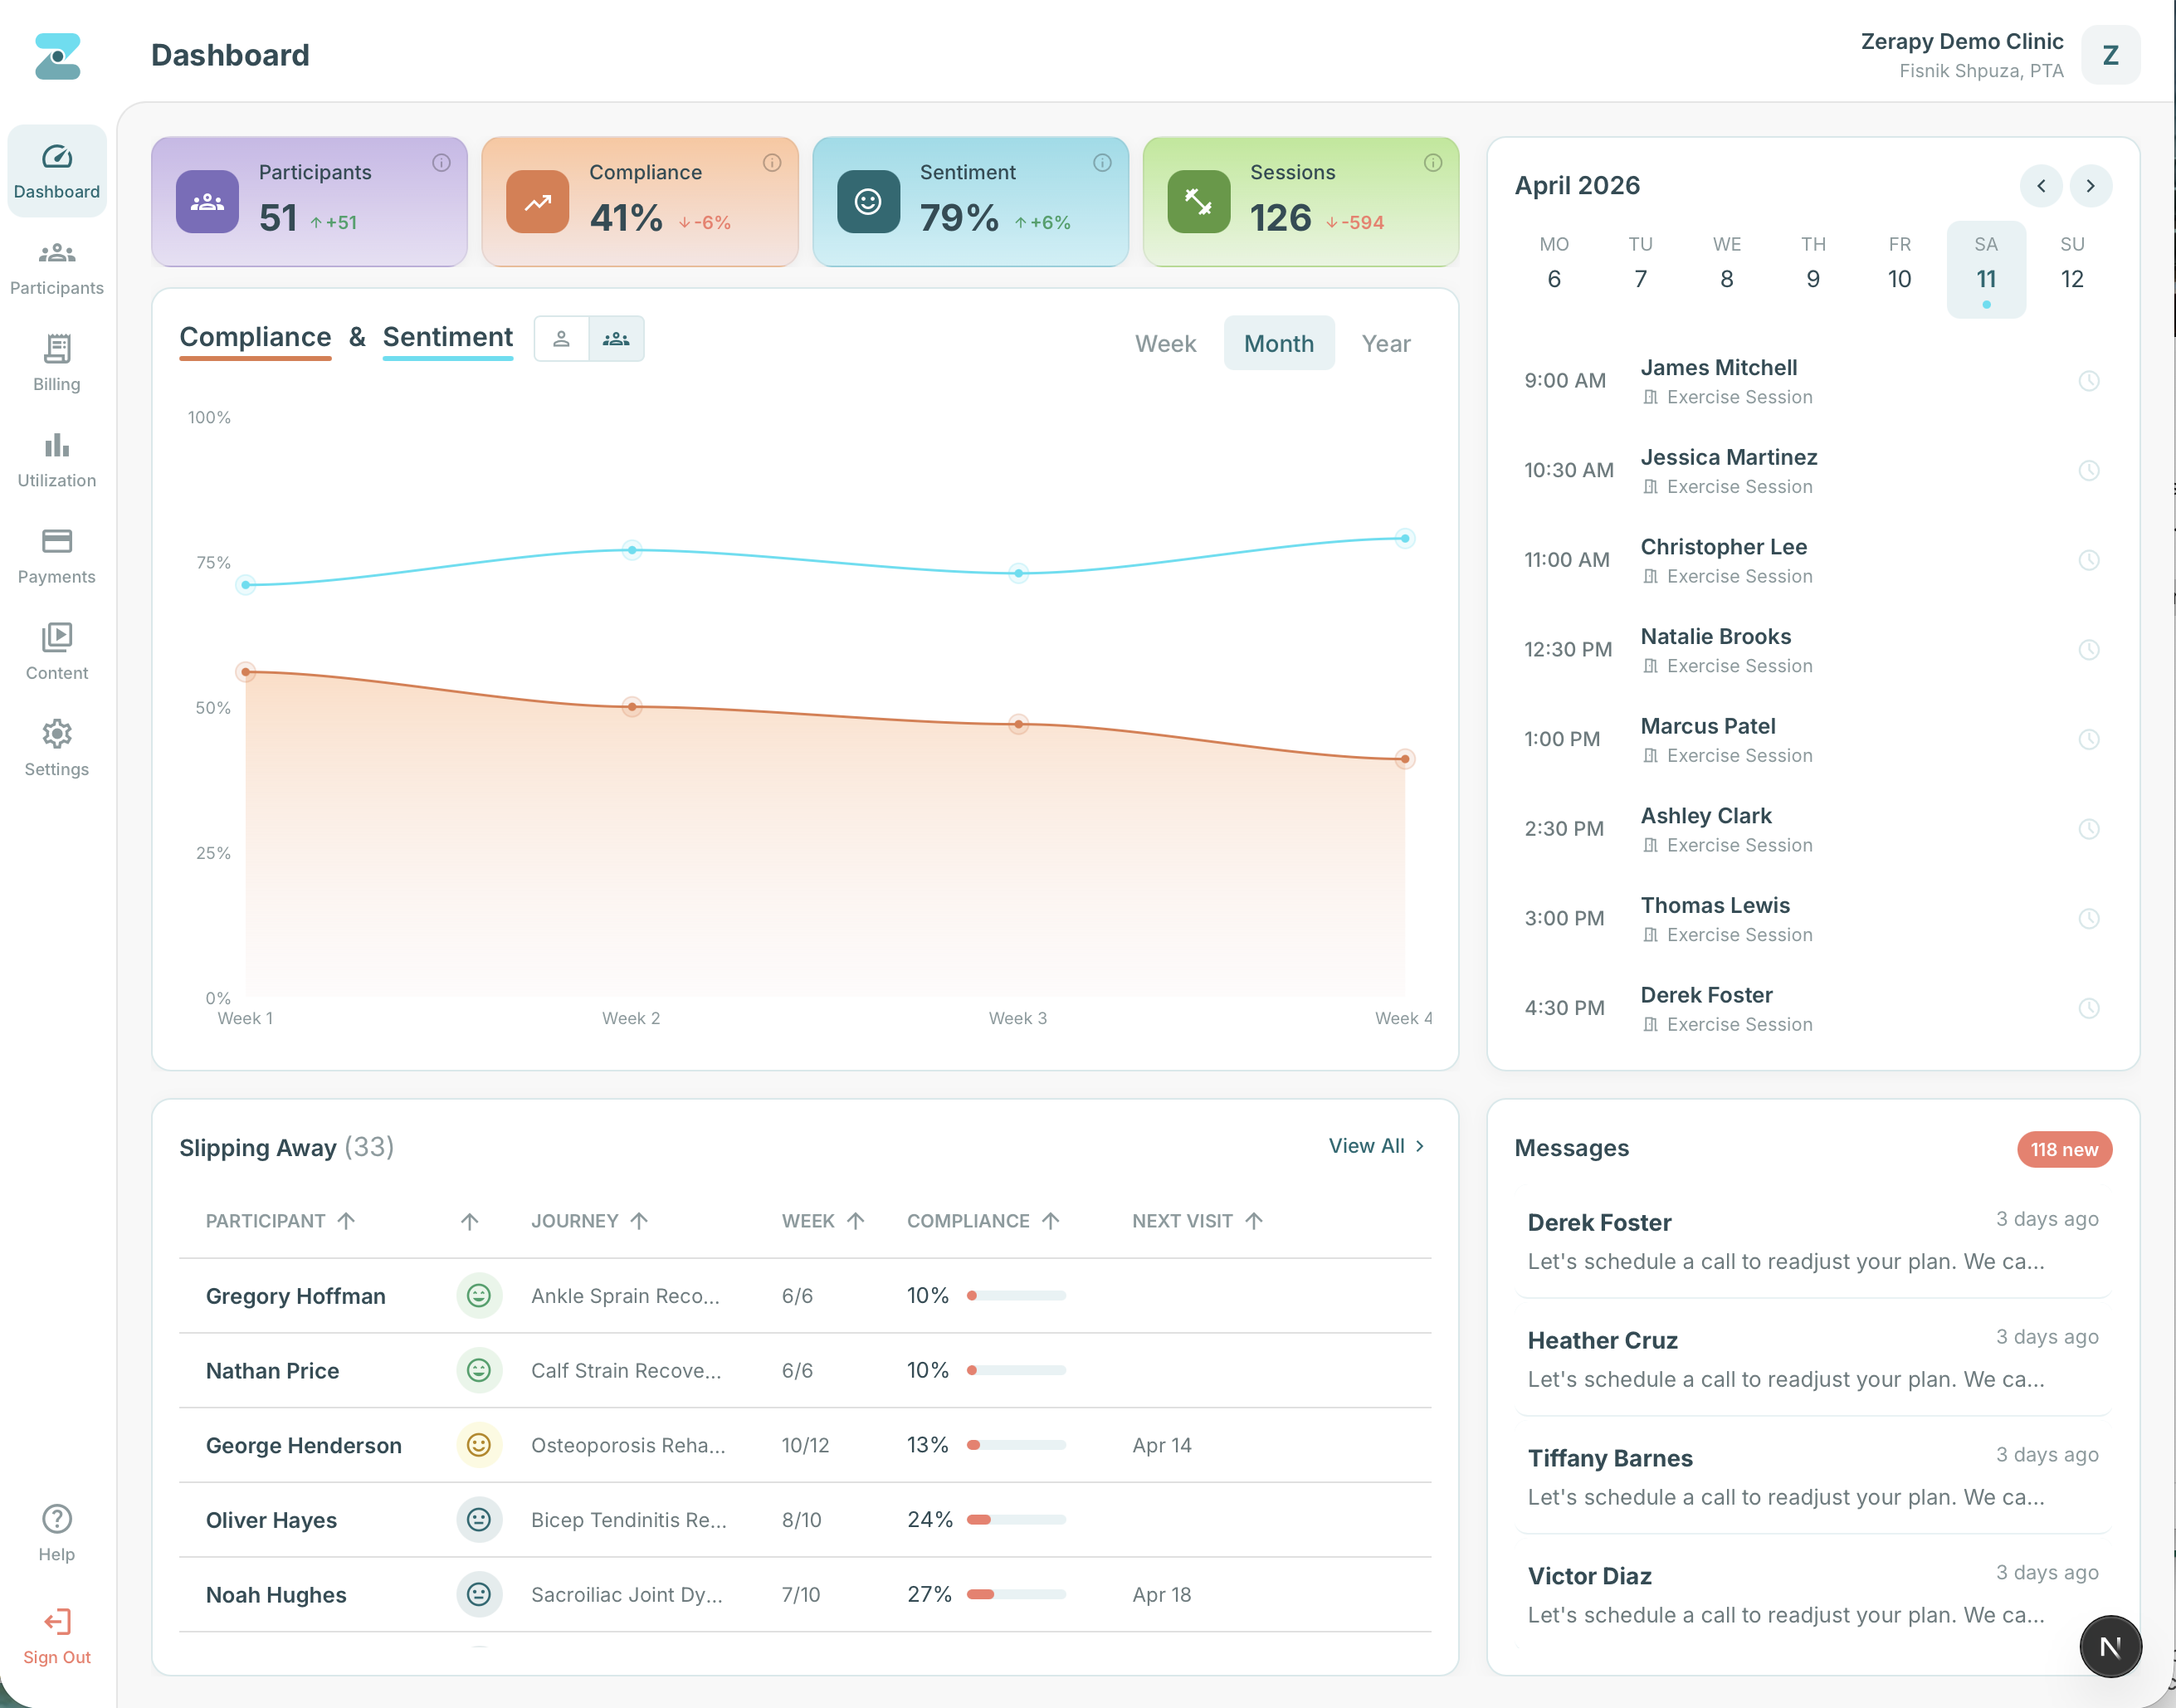Viewport: 2176px width, 1708px height.
Task: Select April 11 on the calendar
Action: click(1985, 278)
